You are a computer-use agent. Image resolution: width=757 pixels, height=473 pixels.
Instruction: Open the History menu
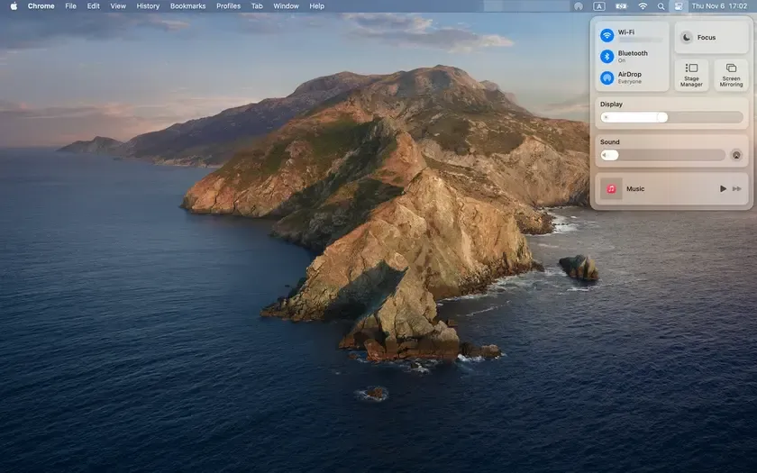pyautogui.click(x=148, y=6)
